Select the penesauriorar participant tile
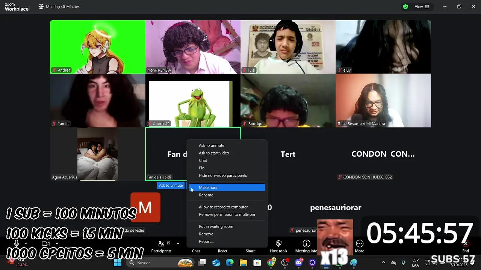The height and width of the screenshot is (270, 481). click(336, 207)
